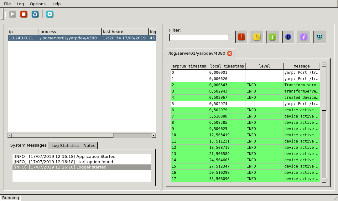Close the /log/server01/yarpdev/4380 tab

point(230,53)
